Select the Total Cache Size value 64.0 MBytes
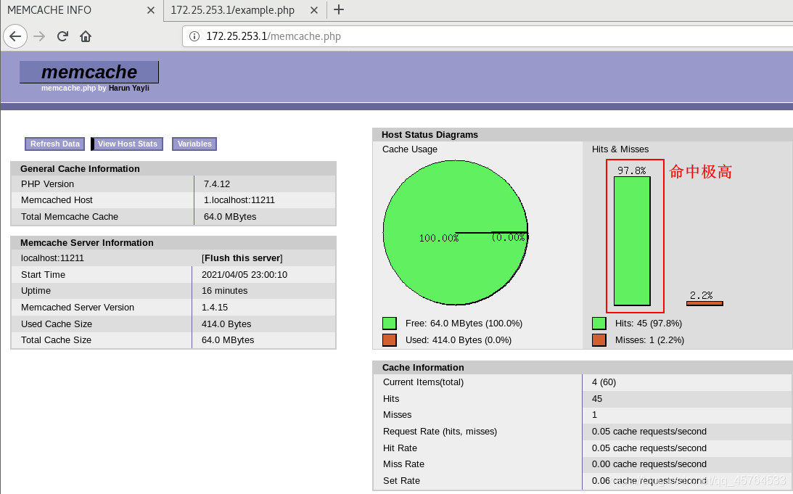This screenshot has height=494, width=793. (228, 340)
